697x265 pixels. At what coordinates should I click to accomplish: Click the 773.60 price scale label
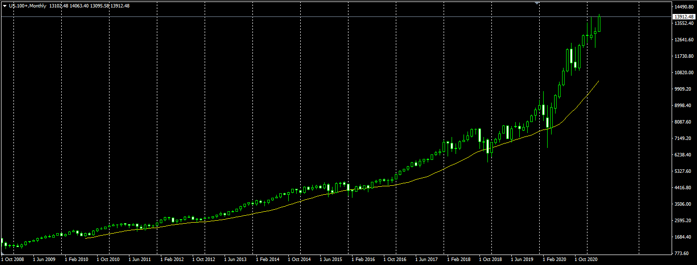(683, 254)
